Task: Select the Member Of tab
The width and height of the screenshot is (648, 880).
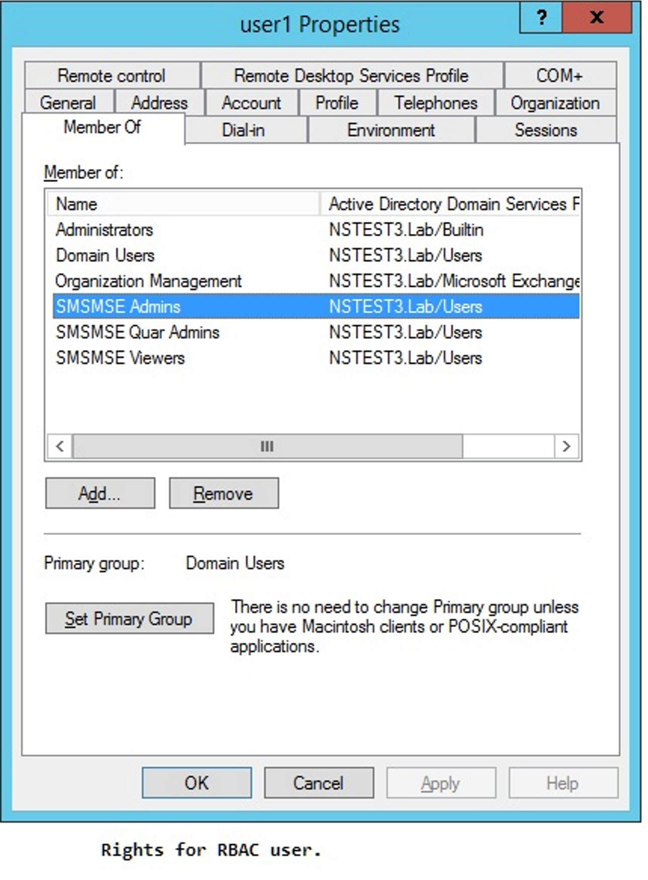Action: tap(103, 128)
